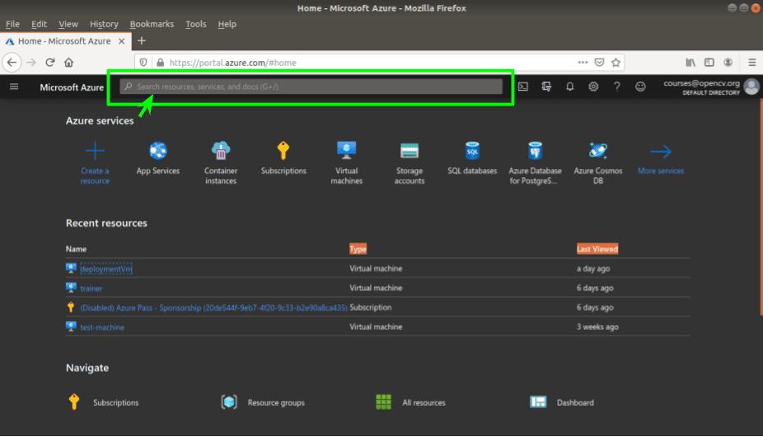Click the page vertical scrollbar

pyautogui.click(x=761, y=207)
